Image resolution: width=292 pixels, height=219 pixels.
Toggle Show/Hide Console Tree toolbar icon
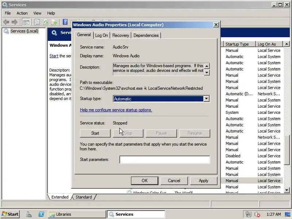26,22
